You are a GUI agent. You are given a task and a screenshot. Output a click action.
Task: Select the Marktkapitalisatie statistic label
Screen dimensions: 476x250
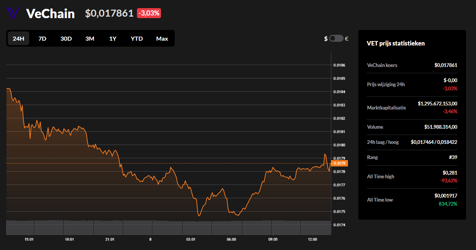(386, 108)
